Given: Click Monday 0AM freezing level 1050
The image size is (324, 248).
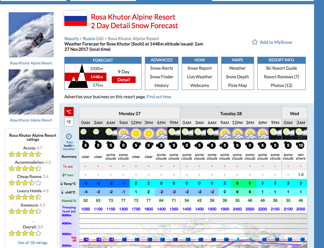Looking at the screenshot, I should (x=86, y=209).
